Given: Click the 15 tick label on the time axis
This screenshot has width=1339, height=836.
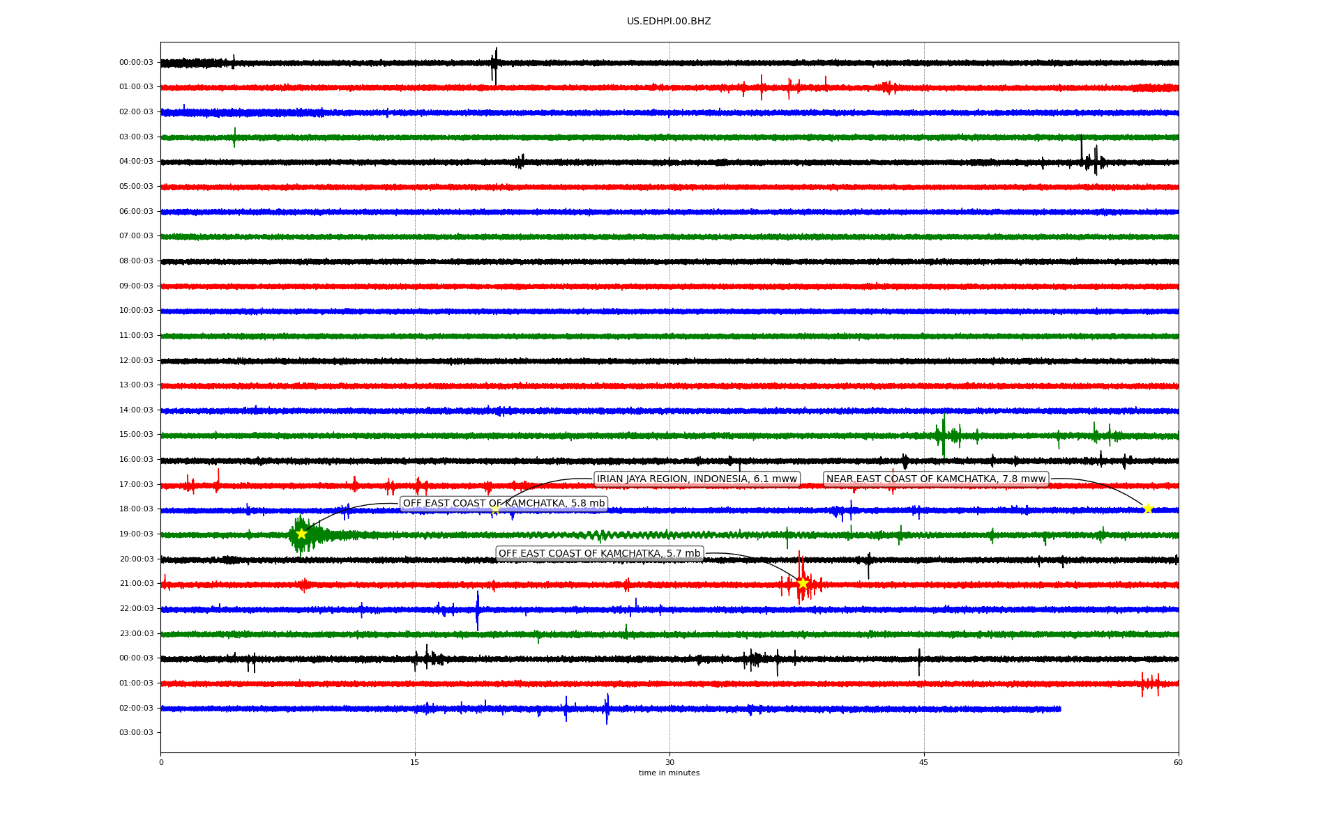Looking at the screenshot, I should point(415,762).
